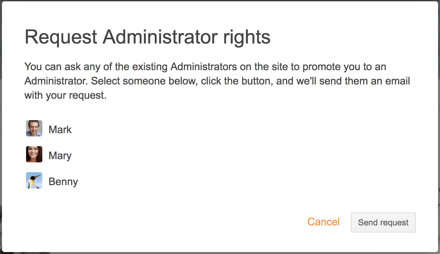The width and height of the screenshot is (440, 254).
Task: Click the penguin image in the list
Action: click(x=34, y=180)
